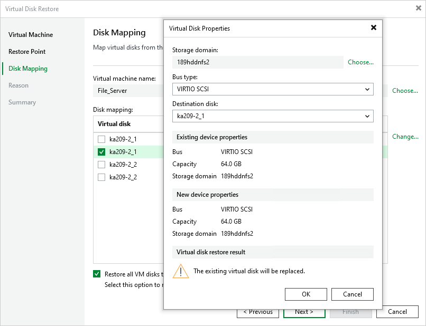Select the Disk Mapping step

click(x=27, y=69)
